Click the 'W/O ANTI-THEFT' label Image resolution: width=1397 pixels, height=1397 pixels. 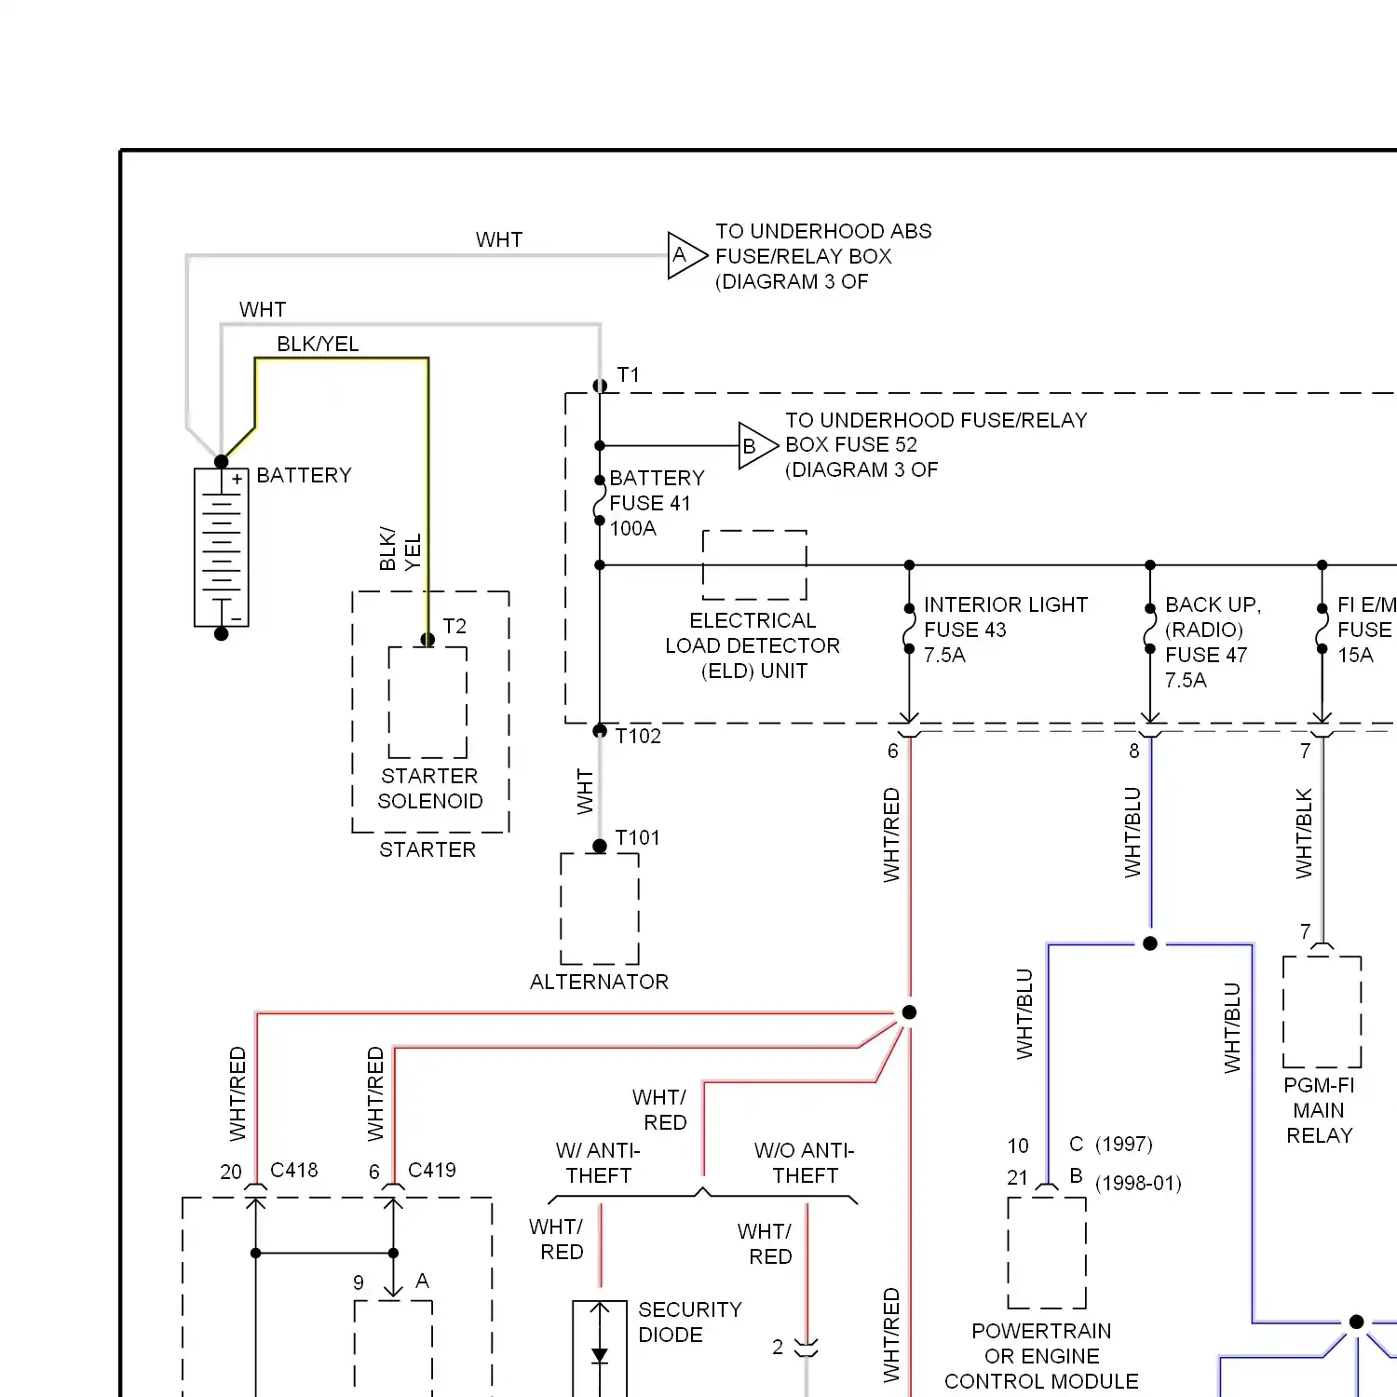(804, 1162)
